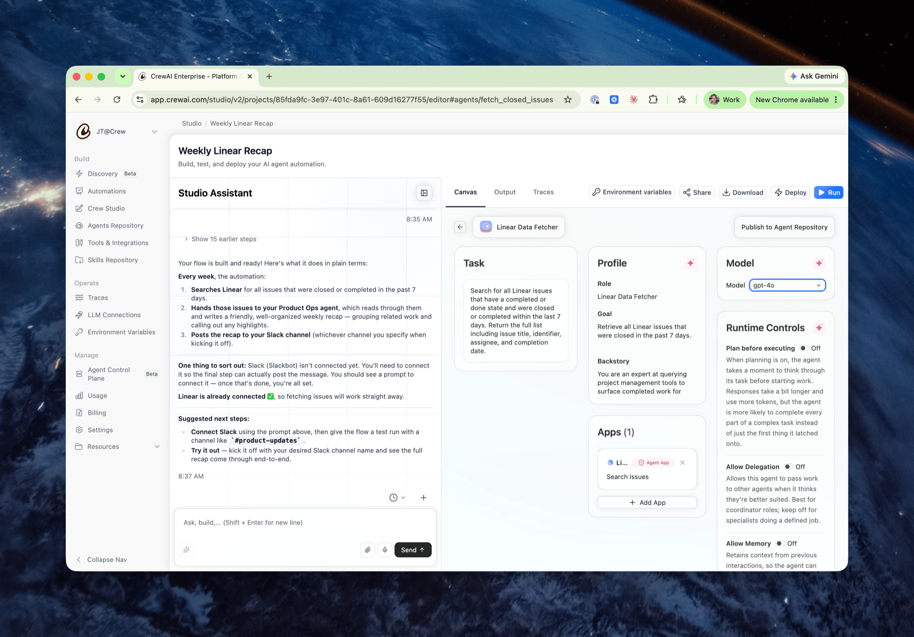
Task: Open Crew Studio in the sidebar
Action: (106, 208)
